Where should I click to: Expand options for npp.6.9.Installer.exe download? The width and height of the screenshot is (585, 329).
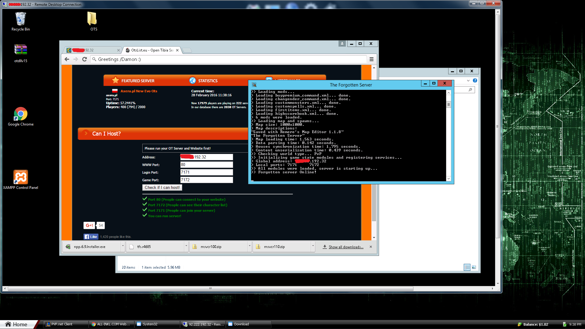coord(123,246)
